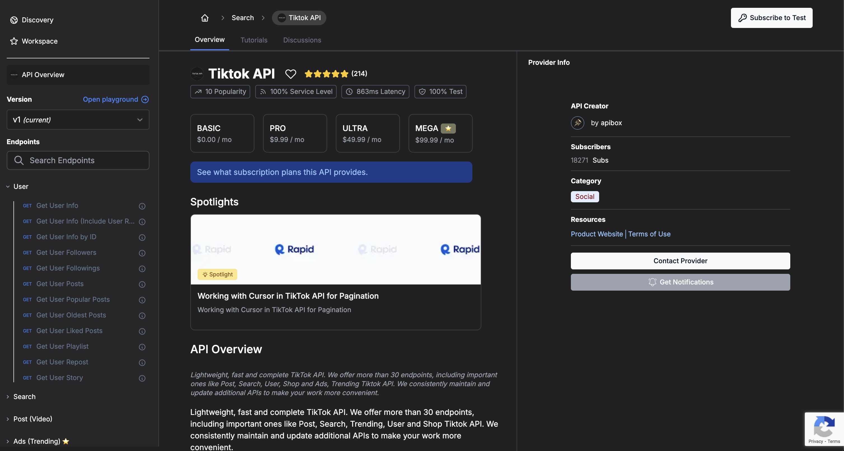
Task: Favorite Tiktok API with heart icon
Action: point(290,74)
